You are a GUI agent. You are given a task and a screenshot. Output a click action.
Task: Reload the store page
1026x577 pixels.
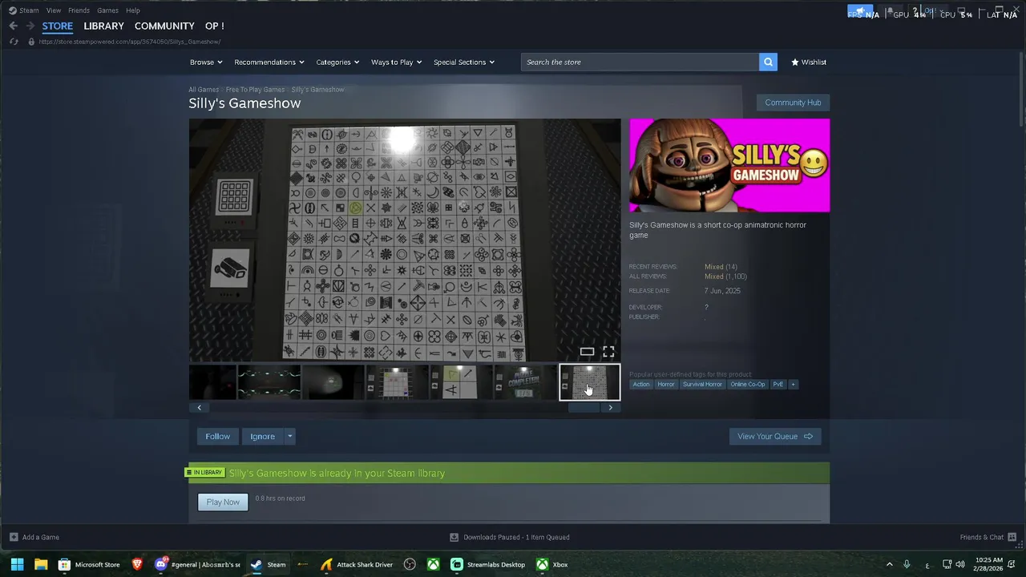[x=14, y=42]
